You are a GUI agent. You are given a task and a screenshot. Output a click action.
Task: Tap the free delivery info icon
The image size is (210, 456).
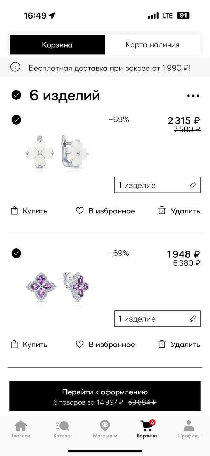tap(15, 67)
